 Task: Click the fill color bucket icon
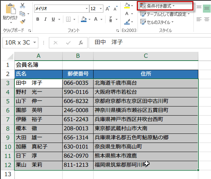(x=84, y=19)
